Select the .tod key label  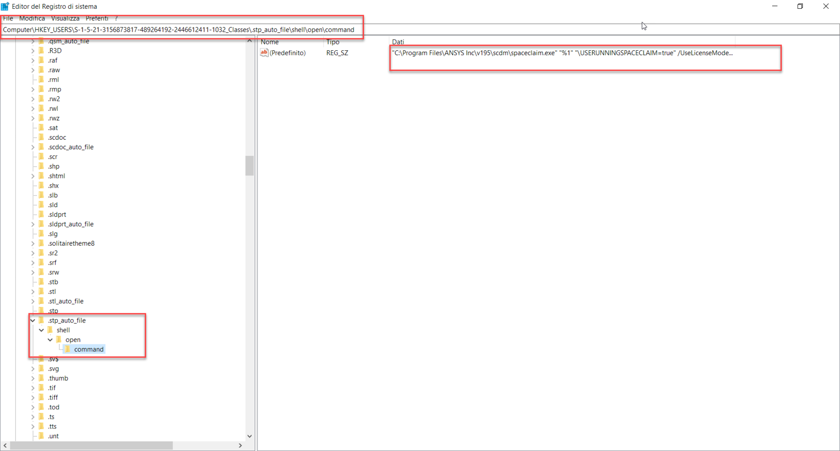[x=54, y=407]
